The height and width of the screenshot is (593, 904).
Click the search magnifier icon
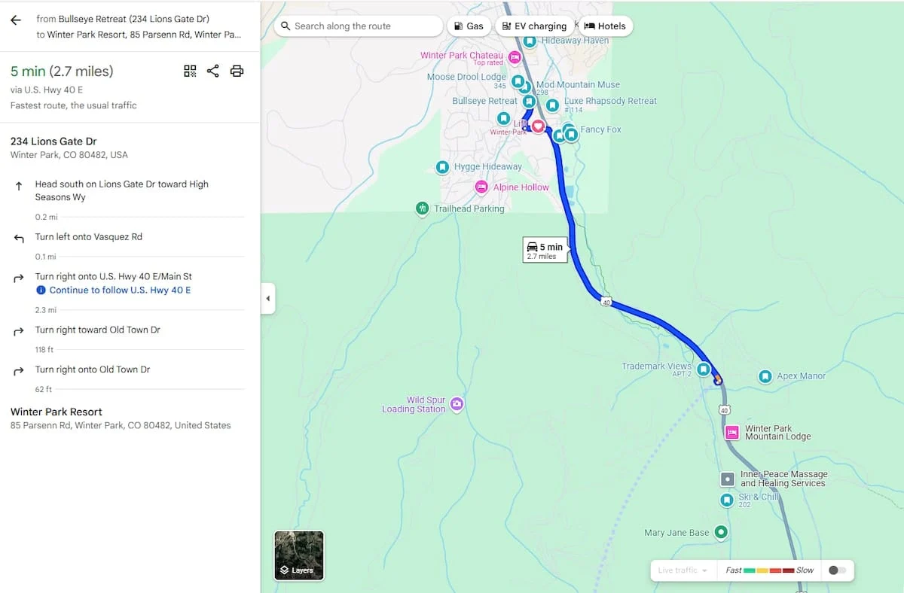tap(286, 26)
